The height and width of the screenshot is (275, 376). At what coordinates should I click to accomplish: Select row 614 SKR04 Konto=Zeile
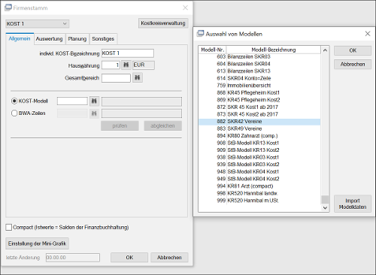(259, 78)
